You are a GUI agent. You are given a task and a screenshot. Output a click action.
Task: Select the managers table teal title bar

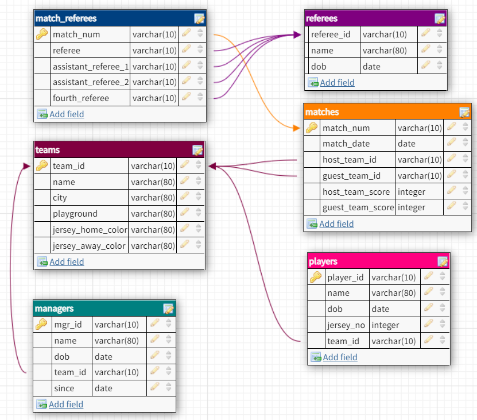pos(104,308)
